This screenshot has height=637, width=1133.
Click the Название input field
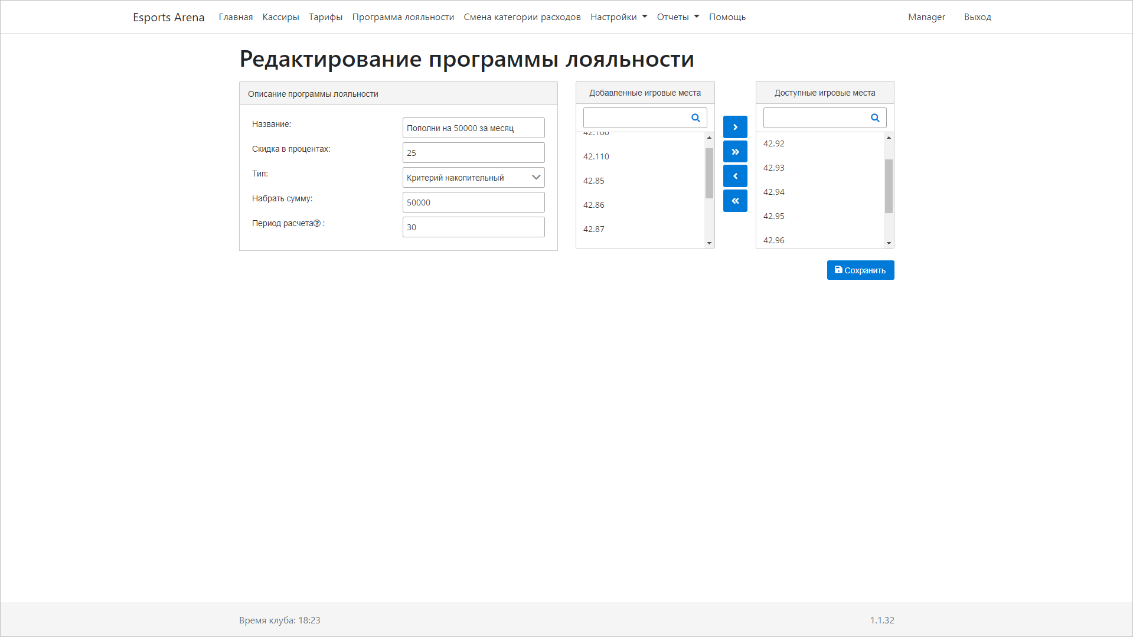point(474,128)
